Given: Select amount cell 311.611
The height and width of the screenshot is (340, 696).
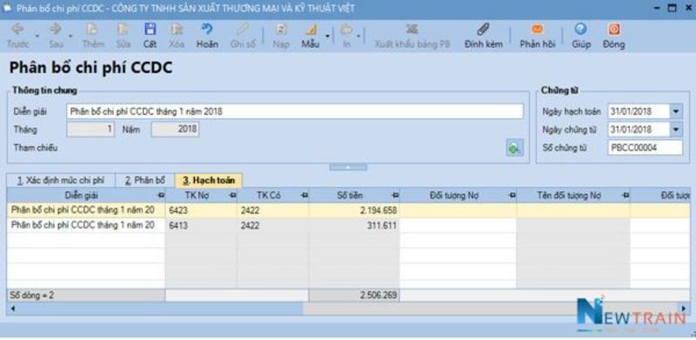Looking at the screenshot, I should pos(354,225).
